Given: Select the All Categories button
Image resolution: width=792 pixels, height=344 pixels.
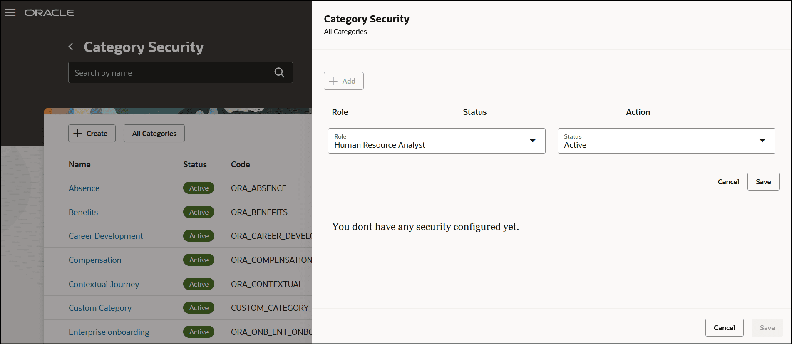Looking at the screenshot, I should coord(154,134).
